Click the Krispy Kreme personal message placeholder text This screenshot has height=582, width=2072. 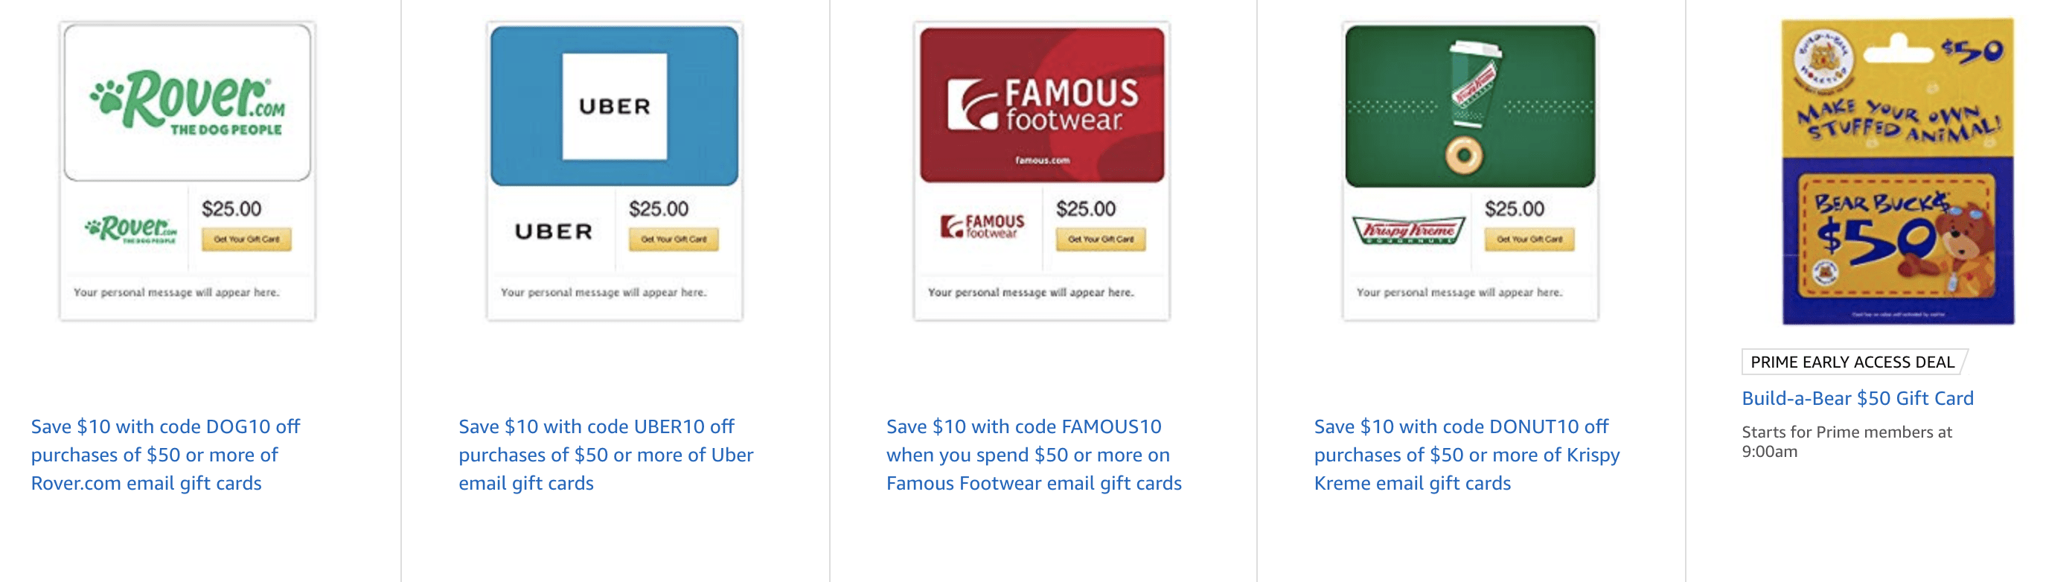1459,292
